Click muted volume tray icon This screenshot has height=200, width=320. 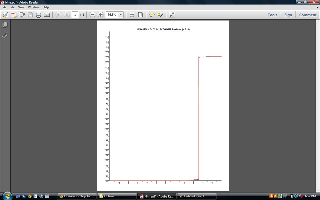(301, 196)
